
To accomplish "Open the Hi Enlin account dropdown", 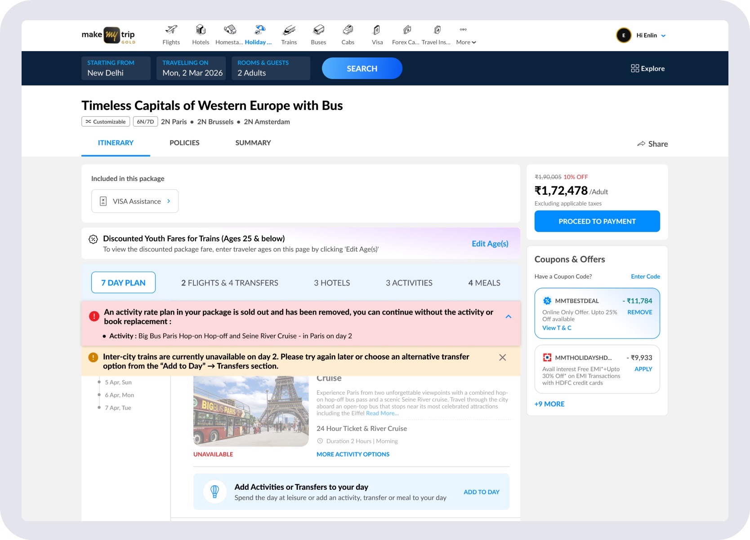I will [651, 35].
